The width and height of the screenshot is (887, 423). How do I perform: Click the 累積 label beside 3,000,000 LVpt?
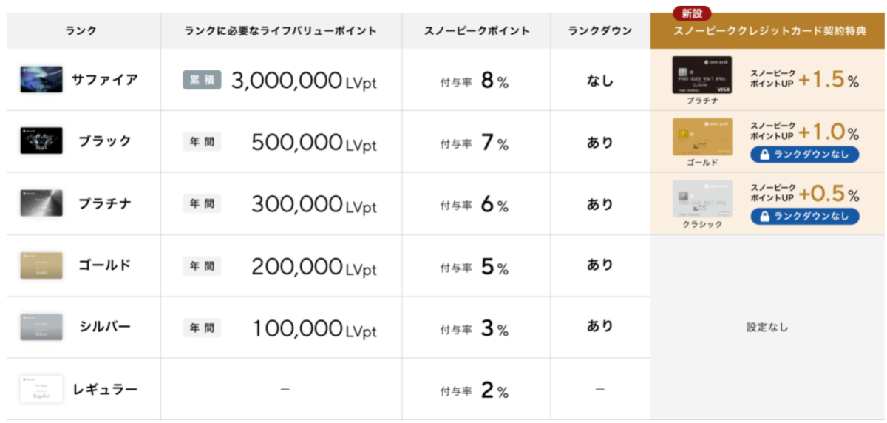(x=203, y=80)
